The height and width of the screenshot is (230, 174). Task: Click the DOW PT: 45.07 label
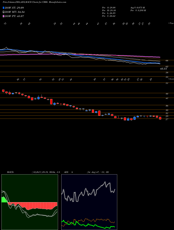(x=15, y=16)
